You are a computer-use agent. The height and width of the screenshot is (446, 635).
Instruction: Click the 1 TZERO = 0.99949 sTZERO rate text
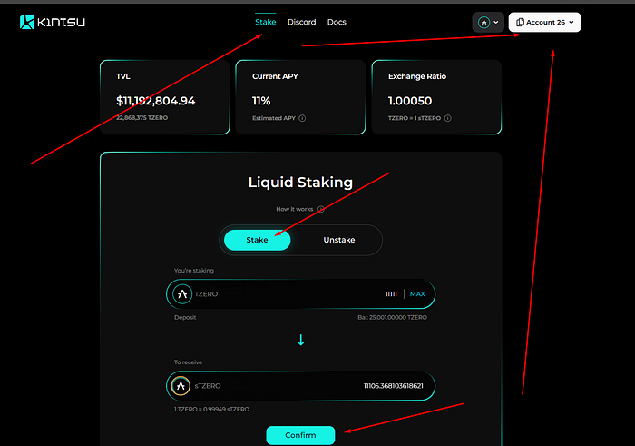click(x=211, y=409)
